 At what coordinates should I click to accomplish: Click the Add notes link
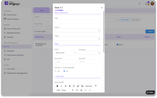[x=59, y=76]
